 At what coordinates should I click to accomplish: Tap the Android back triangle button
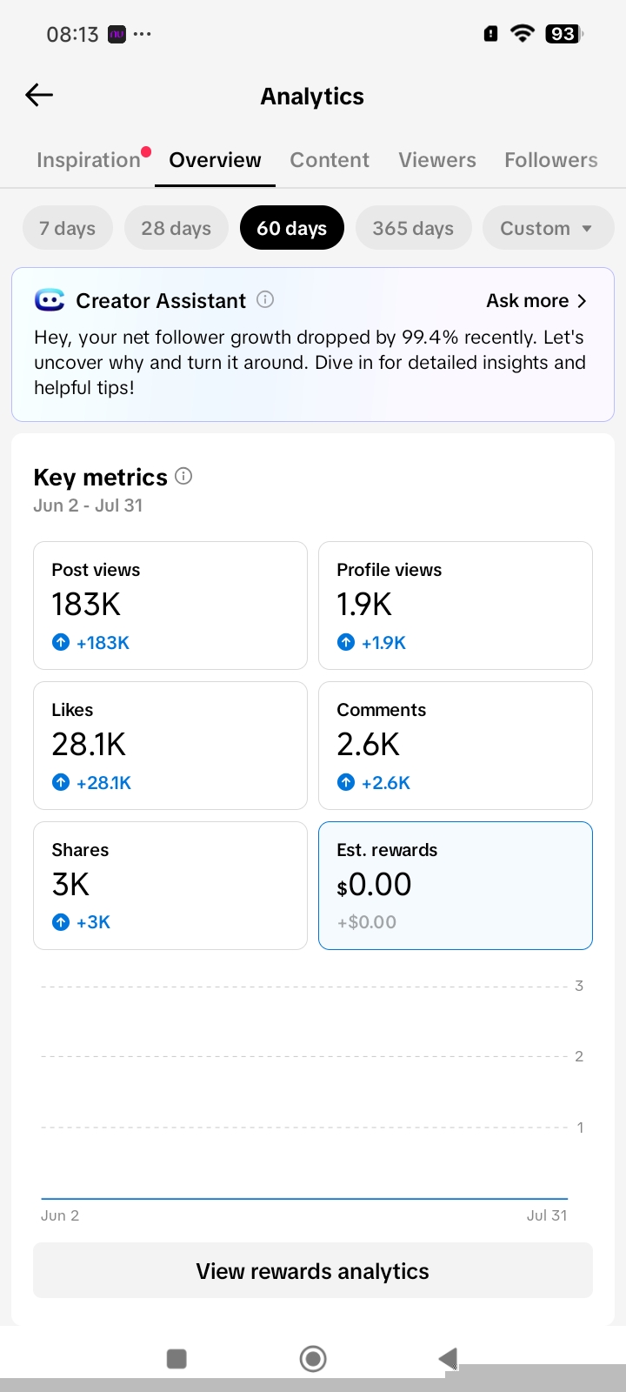tap(448, 1358)
